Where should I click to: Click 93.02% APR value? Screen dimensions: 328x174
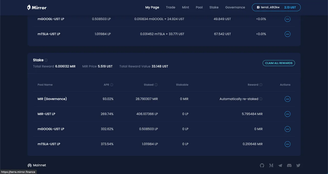[108, 99]
